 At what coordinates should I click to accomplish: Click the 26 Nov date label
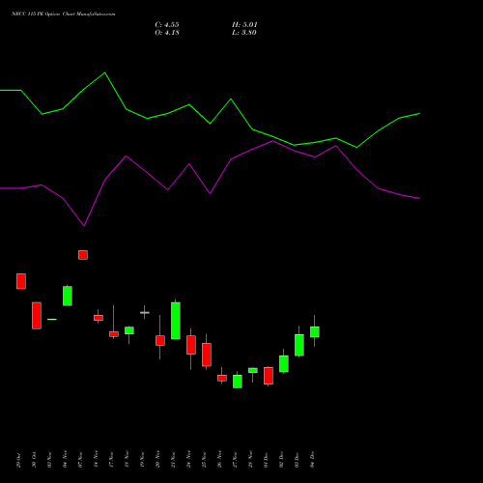coord(219,459)
